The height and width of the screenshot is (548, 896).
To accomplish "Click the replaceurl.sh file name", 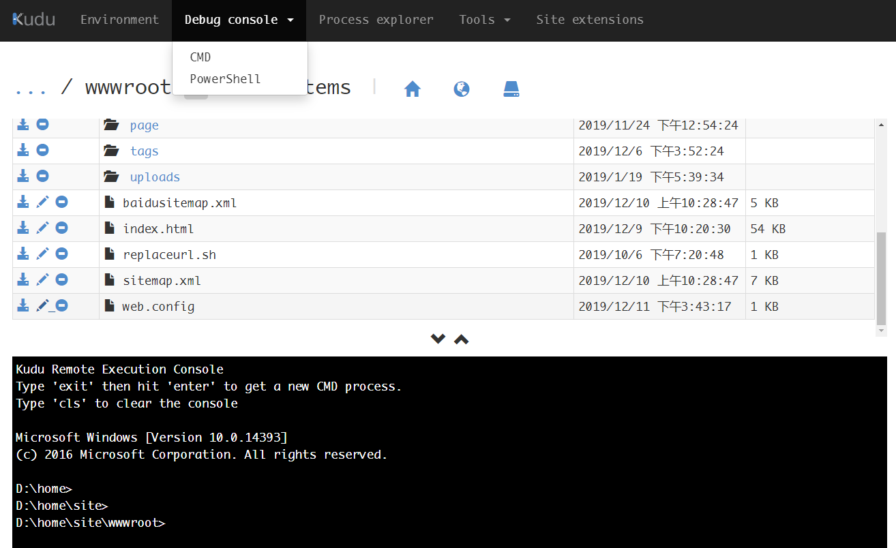I will 169,255.
